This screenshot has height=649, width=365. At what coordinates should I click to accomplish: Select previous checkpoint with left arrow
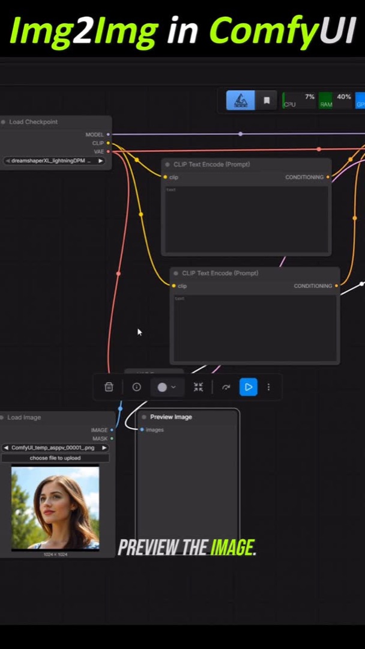[7, 160]
